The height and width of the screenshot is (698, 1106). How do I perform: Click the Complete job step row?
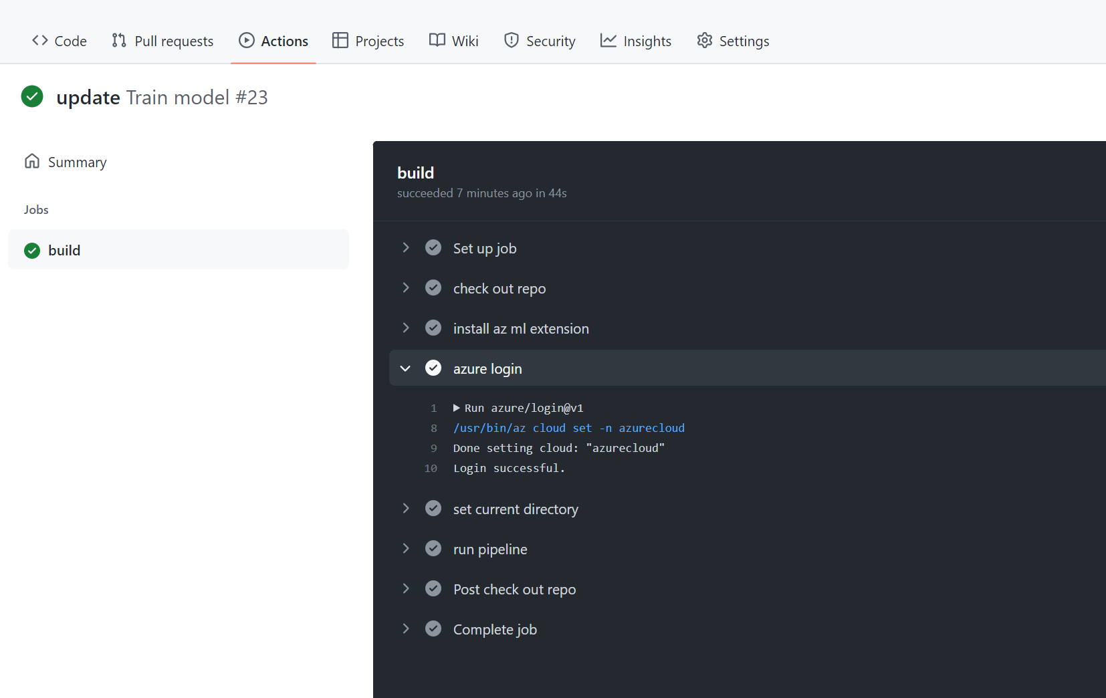495,629
